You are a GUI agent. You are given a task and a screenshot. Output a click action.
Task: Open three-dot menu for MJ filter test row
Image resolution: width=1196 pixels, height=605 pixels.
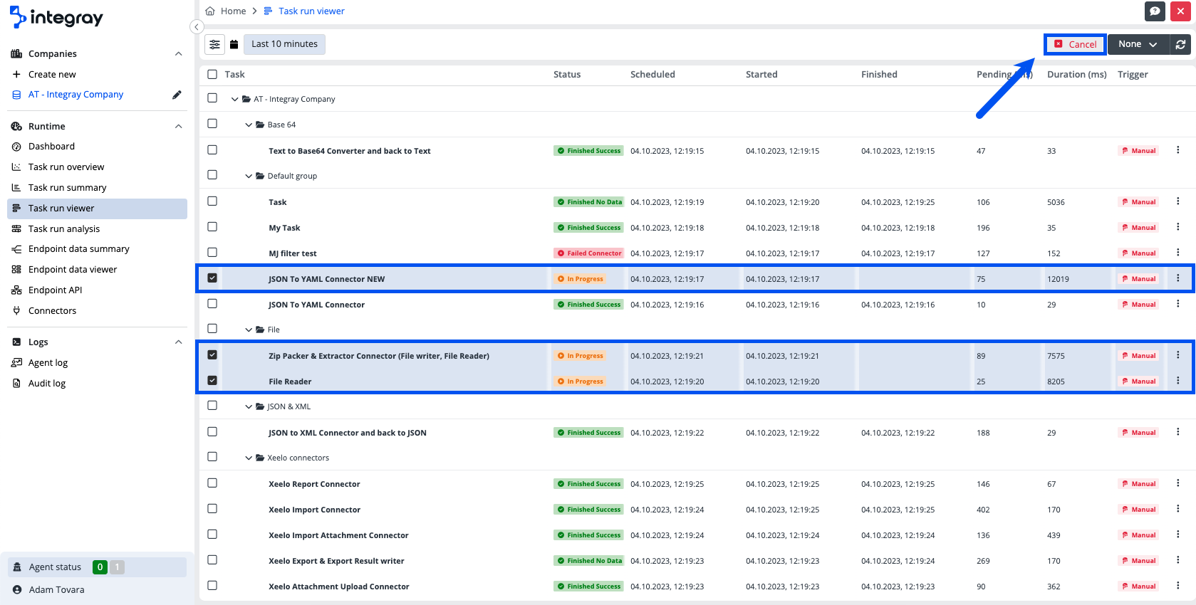click(1177, 253)
